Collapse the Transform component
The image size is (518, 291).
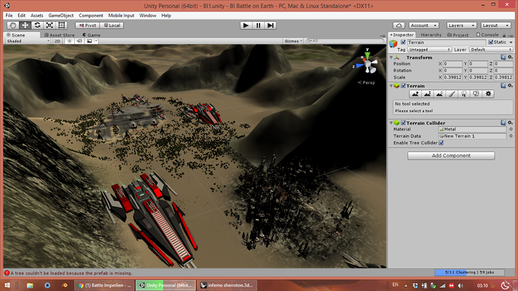tap(391, 58)
